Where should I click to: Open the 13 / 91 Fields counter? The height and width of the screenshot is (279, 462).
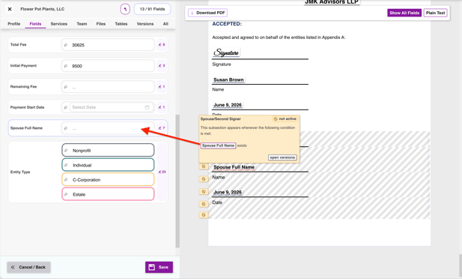(x=152, y=9)
